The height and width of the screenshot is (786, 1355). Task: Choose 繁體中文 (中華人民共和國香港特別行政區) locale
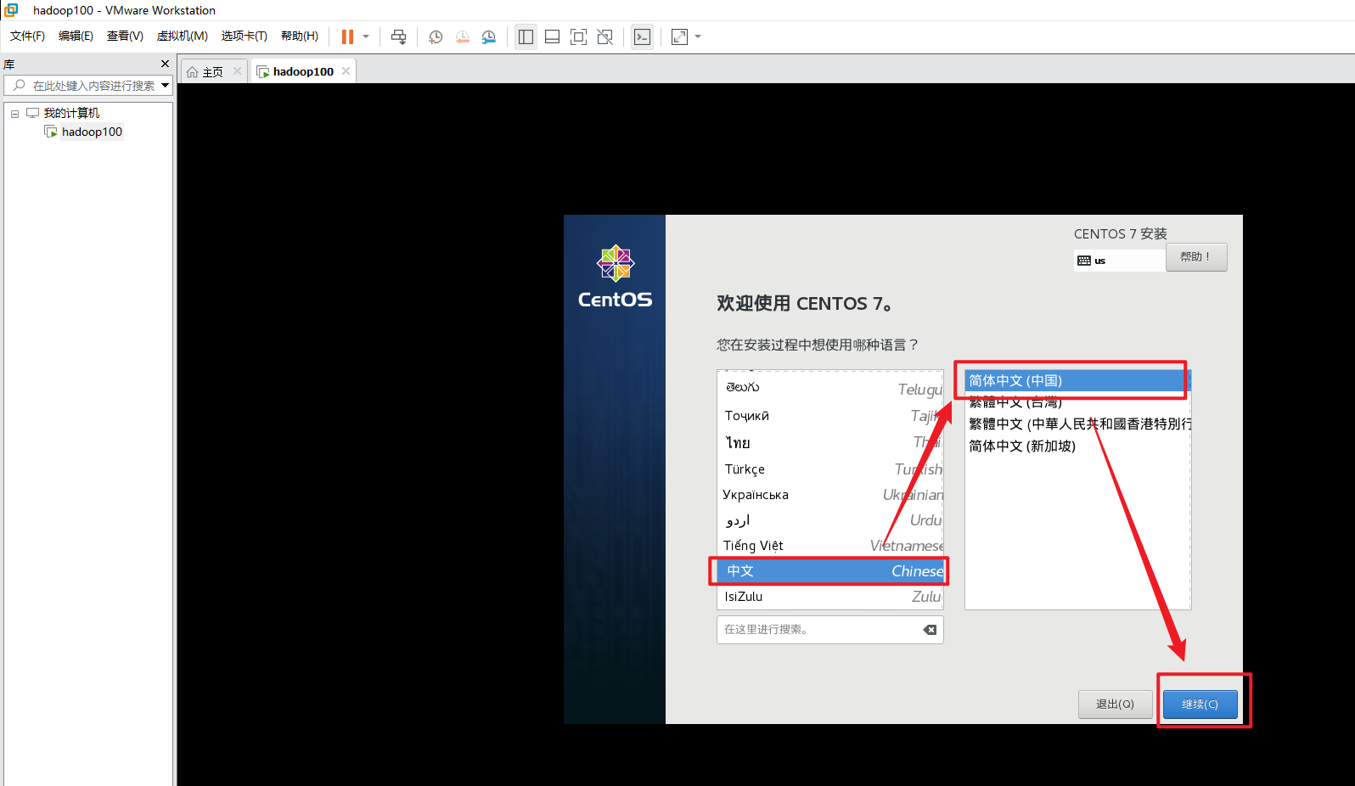pyautogui.click(x=1077, y=424)
